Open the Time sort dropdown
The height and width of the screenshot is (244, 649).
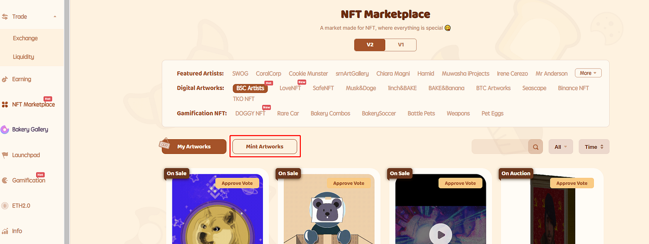coord(594,147)
